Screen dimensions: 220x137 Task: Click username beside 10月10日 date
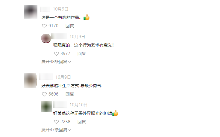point(60,105)
